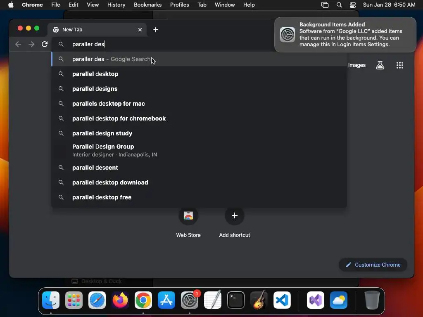Open the Window menu
The height and width of the screenshot is (317, 423).
tap(225, 5)
